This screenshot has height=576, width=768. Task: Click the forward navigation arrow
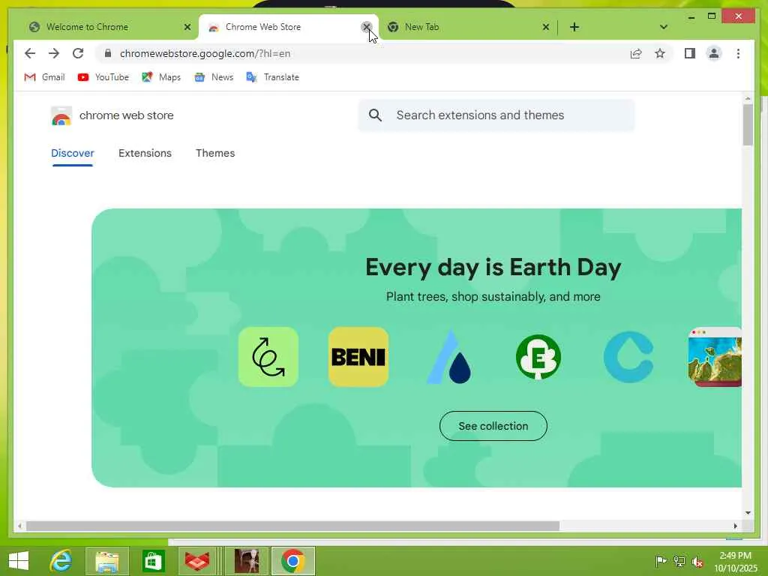[x=54, y=53]
